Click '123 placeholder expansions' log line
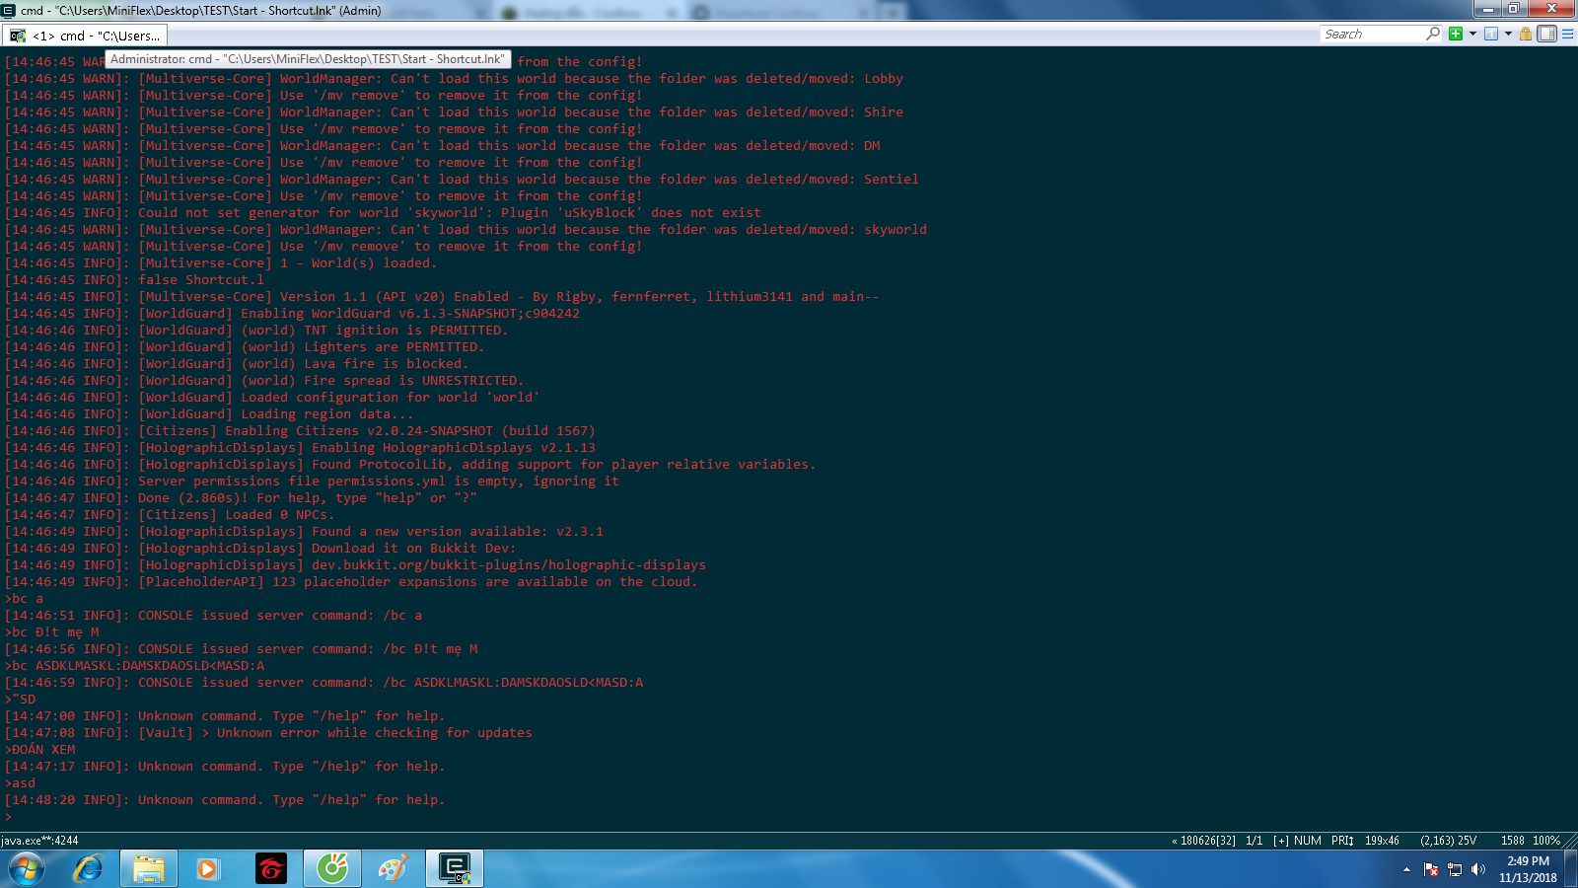 click(x=352, y=582)
